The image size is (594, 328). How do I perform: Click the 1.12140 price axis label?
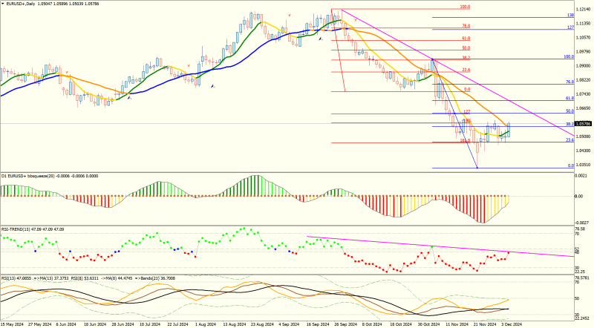[583, 9]
